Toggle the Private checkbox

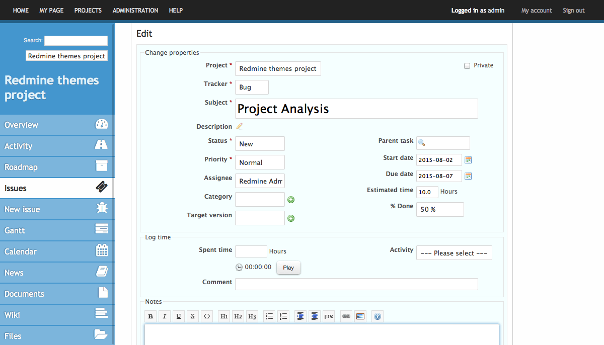tap(467, 66)
